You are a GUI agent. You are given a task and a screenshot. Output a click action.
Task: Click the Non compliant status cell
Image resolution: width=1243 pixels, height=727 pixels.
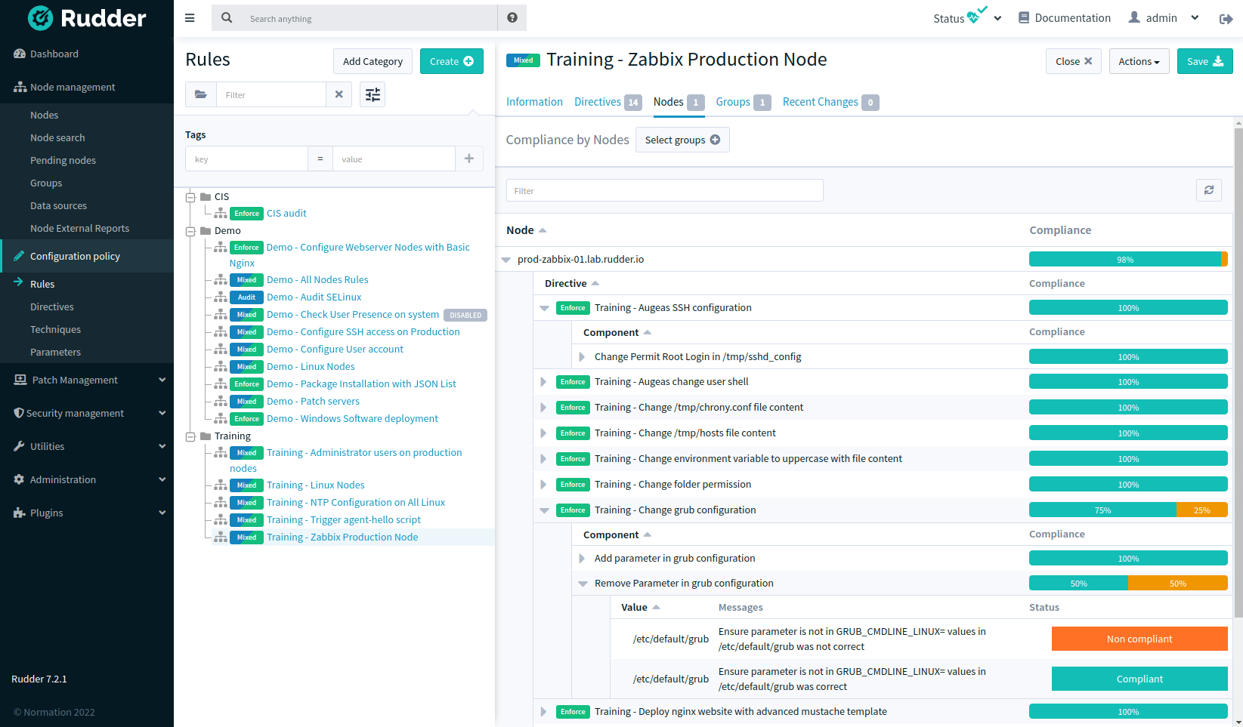(x=1139, y=639)
